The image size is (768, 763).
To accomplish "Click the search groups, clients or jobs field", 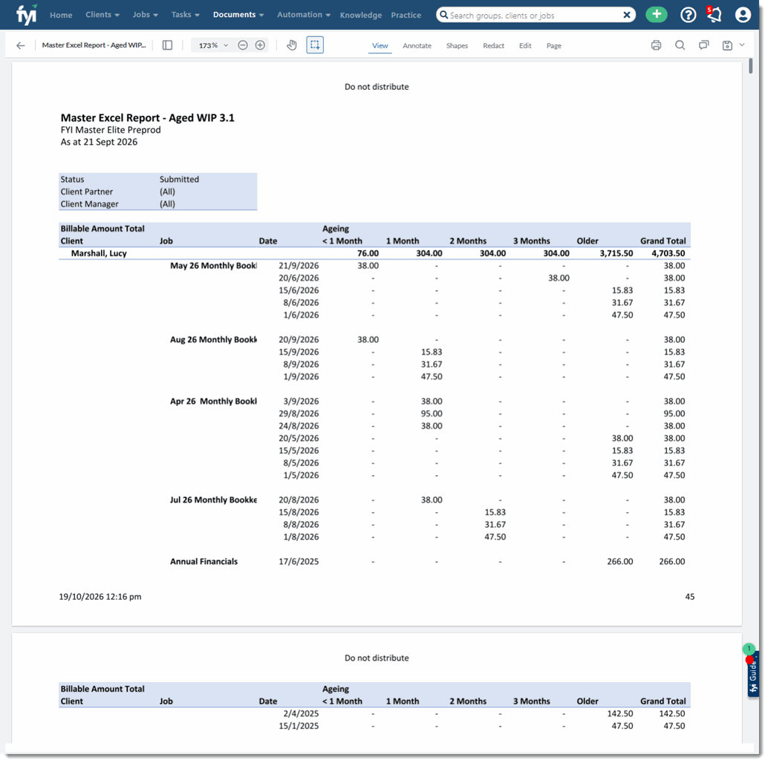I will coord(534,15).
